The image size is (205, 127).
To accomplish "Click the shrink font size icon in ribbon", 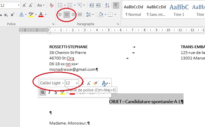I will [x=31, y=5].
